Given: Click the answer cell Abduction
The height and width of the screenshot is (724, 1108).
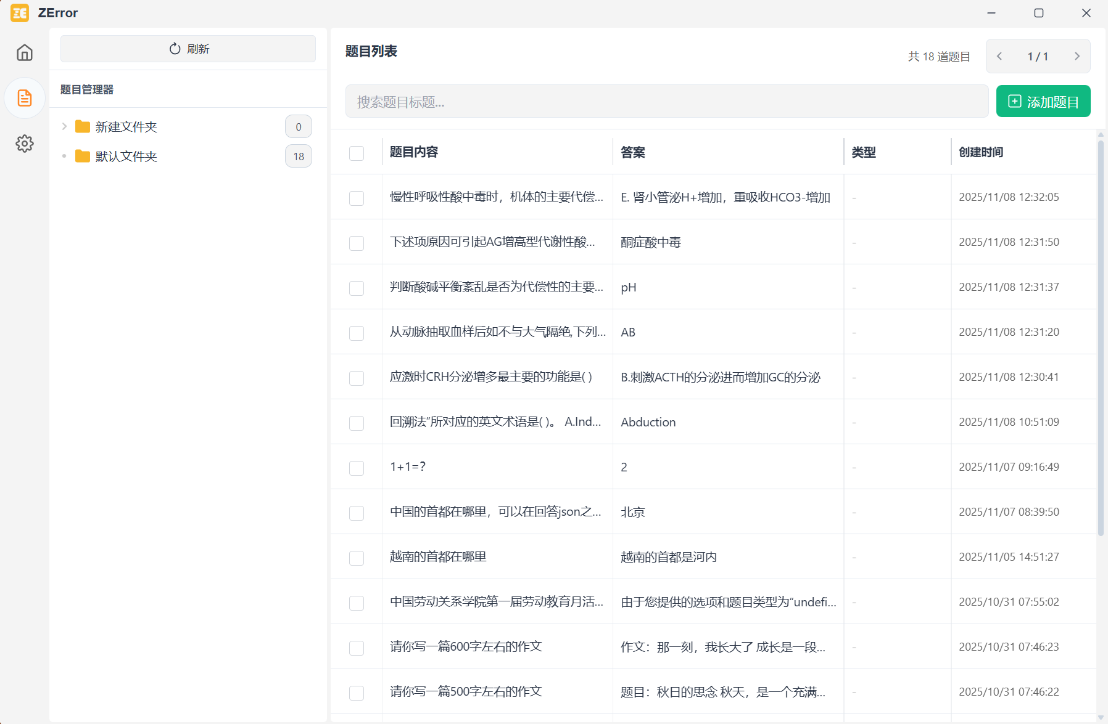Looking at the screenshot, I should click(x=648, y=422).
